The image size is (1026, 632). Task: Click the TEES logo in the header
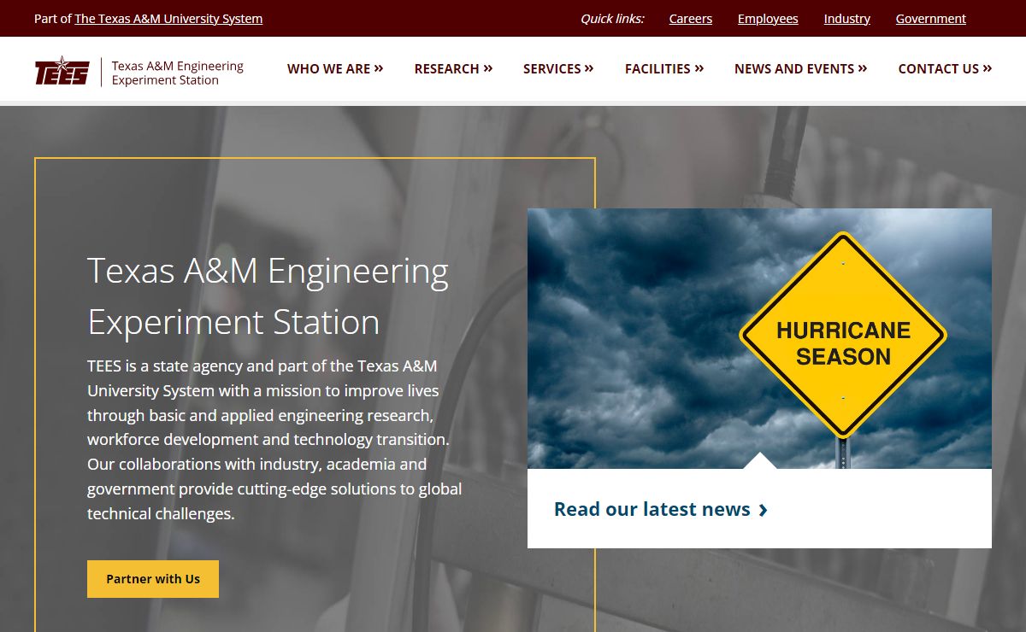click(62, 72)
